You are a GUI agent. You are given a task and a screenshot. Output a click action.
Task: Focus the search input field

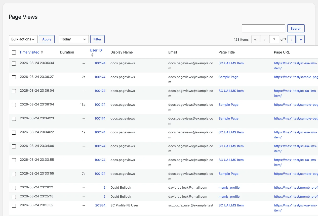[263, 28]
